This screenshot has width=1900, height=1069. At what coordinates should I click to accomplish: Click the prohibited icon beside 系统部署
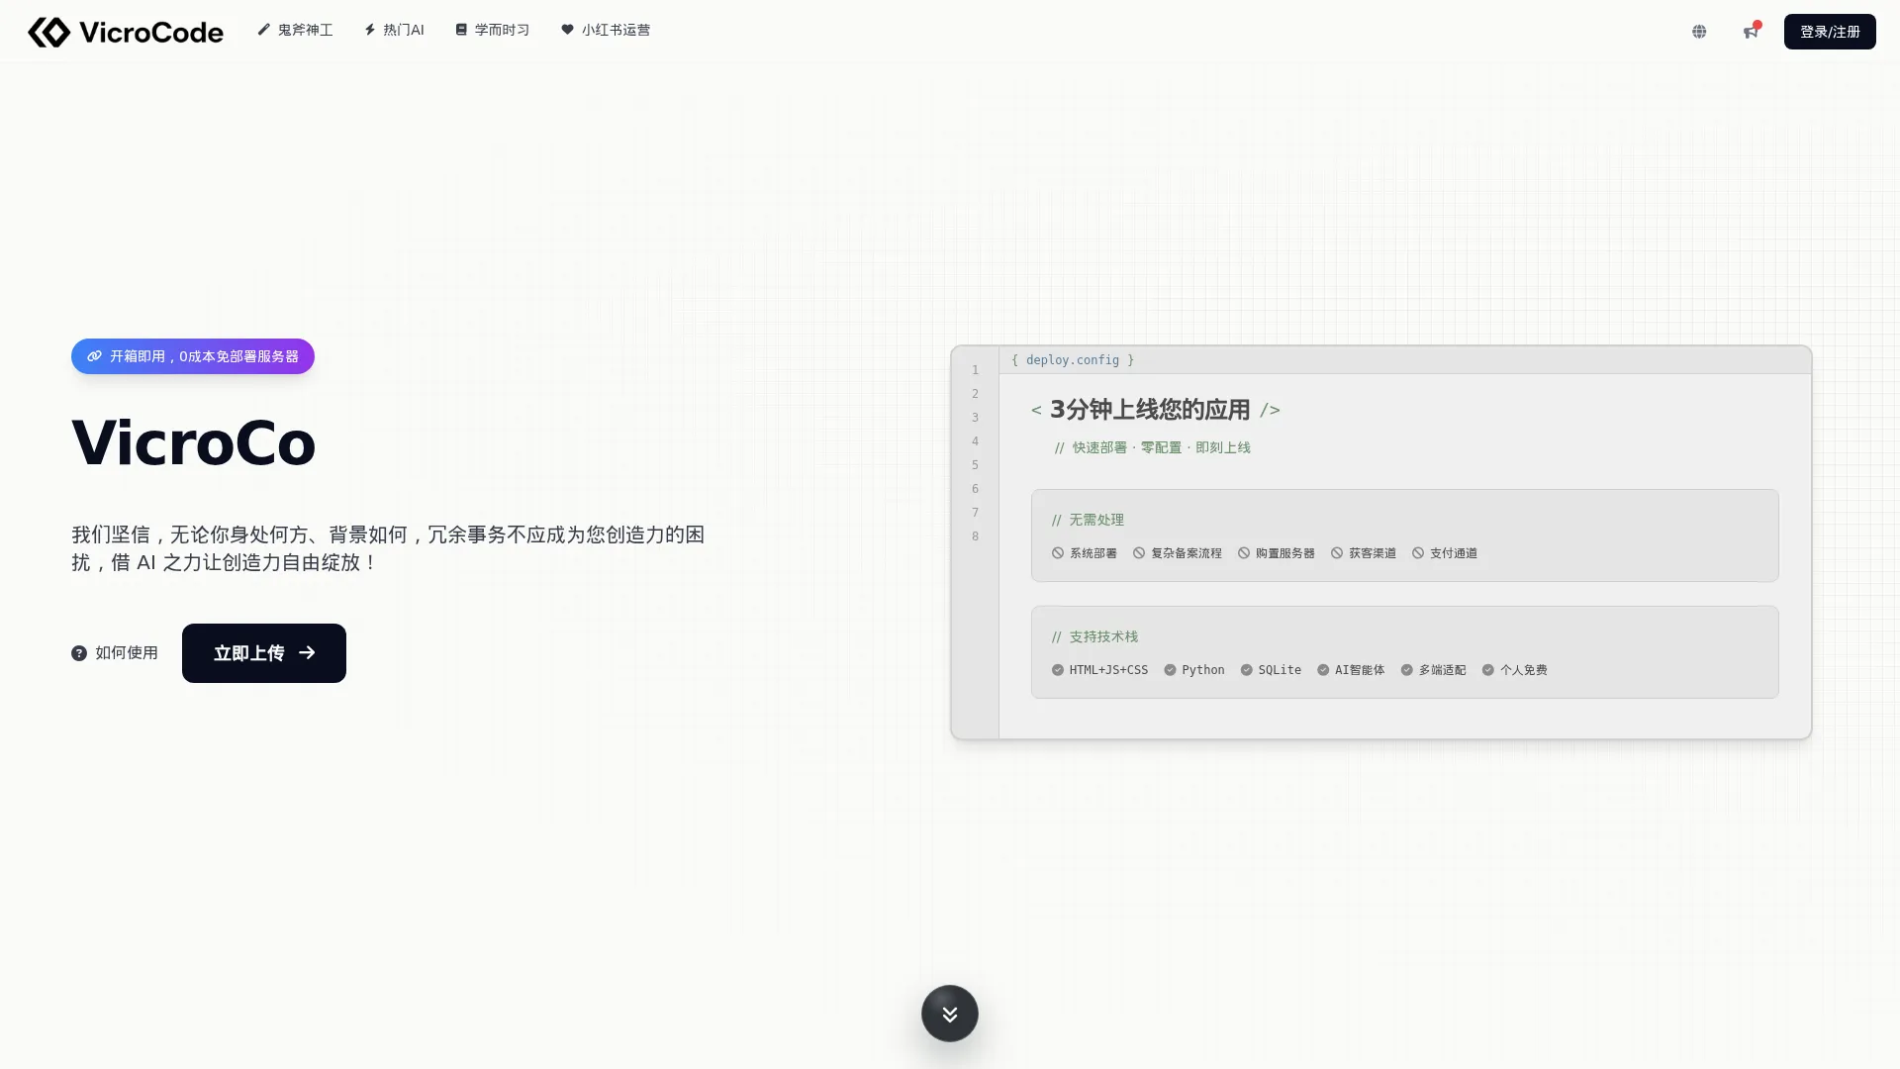pyautogui.click(x=1058, y=553)
